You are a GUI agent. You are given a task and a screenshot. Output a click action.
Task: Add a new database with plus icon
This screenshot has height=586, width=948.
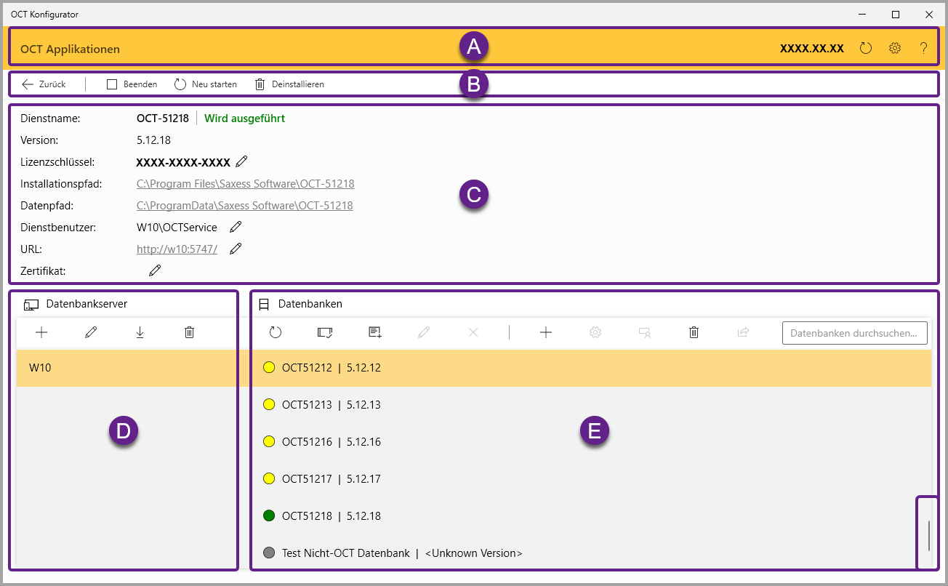click(x=546, y=332)
